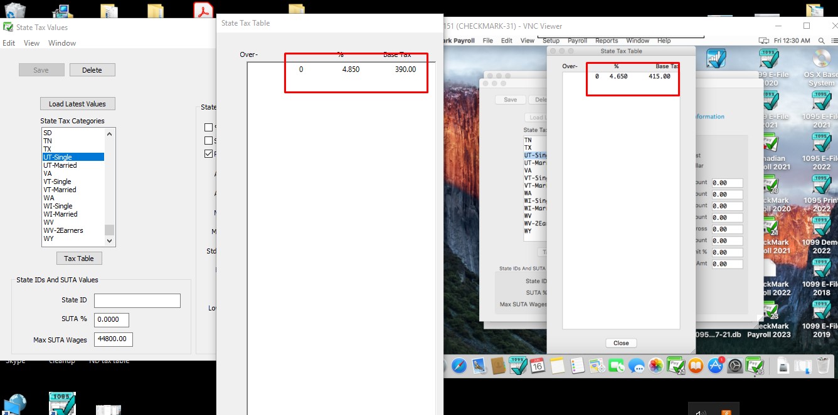Open Reminders from the dock

[578, 366]
